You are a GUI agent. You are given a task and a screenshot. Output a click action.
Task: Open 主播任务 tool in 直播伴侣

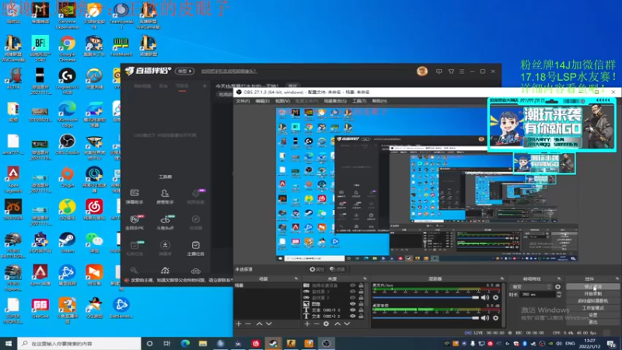coord(196,248)
